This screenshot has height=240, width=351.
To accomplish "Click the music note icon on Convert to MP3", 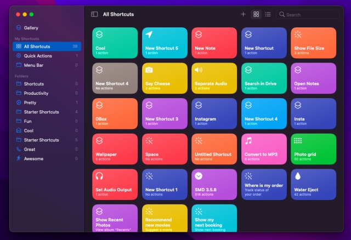I will click(248, 140).
